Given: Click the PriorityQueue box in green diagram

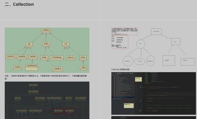Looking at the screenshot, I should 57,58.
